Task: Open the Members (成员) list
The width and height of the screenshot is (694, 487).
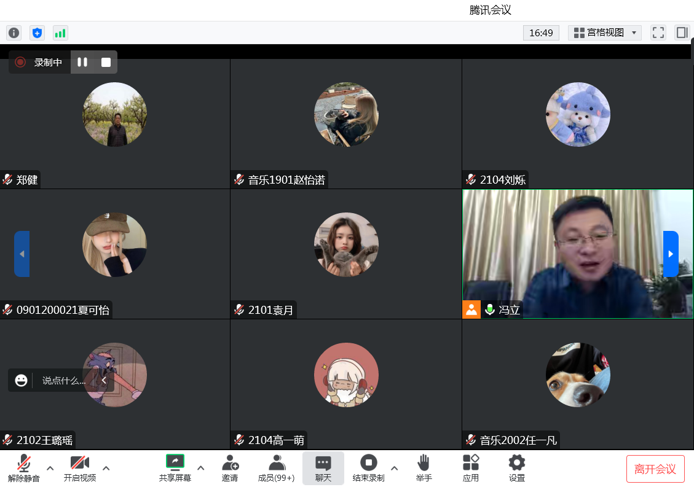Action: [x=276, y=468]
